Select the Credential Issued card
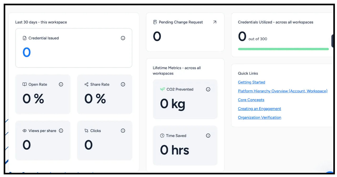 74,48
